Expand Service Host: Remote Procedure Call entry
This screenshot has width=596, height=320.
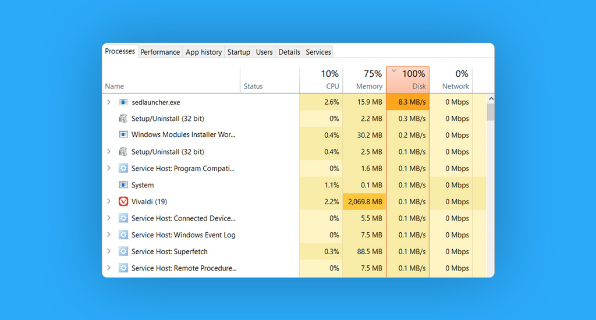pos(109,268)
